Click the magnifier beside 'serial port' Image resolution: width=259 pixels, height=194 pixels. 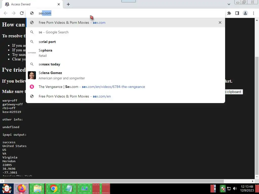point(32,42)
